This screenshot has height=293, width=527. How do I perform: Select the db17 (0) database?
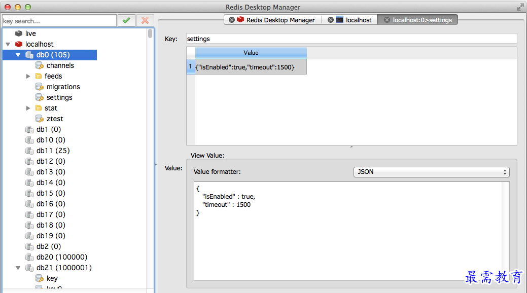(51, 214)
